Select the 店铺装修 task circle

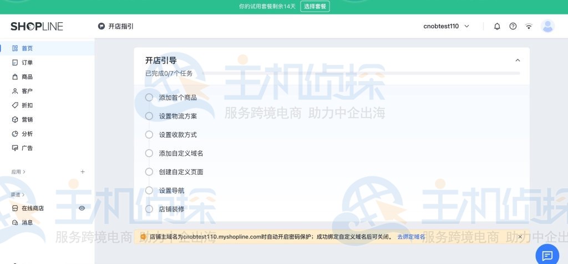[149, 209]
